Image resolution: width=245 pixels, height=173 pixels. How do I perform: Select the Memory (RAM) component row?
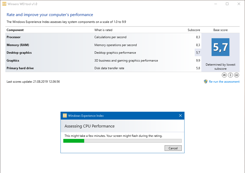pyautogui.click(x=103, y=45)
